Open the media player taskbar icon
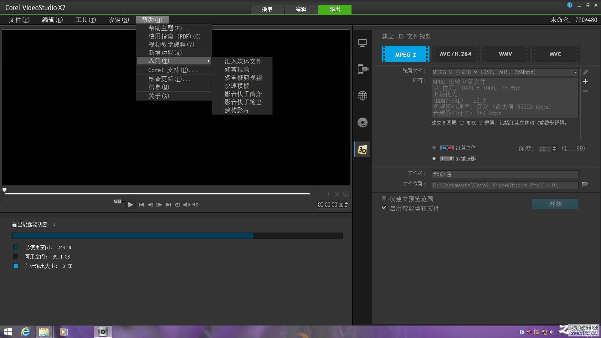The height and width of the screenshot is (338, 601). 64,332
